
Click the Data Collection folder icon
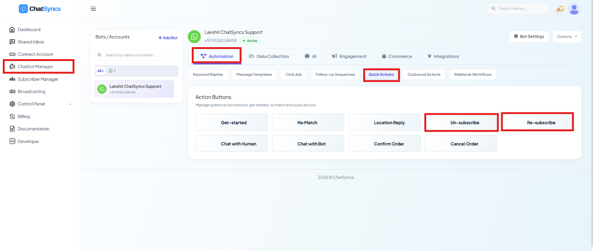click(x=252, y=56)
